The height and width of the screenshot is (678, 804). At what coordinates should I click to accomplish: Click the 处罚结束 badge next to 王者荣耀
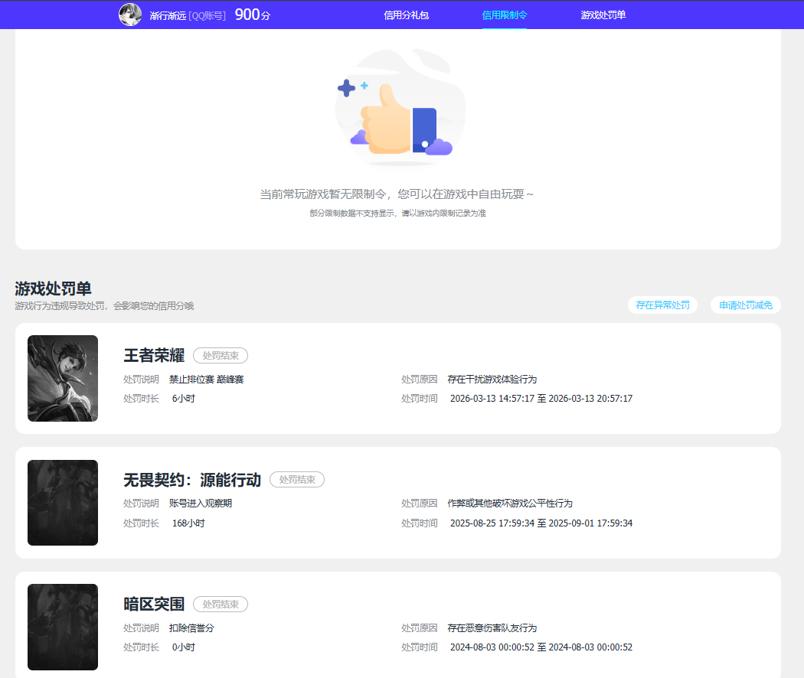[221, 355]
